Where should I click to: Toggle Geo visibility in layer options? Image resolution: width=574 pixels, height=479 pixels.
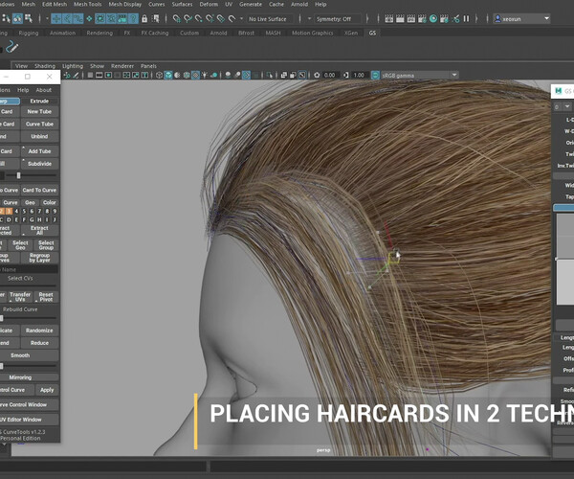pos(30,202)
